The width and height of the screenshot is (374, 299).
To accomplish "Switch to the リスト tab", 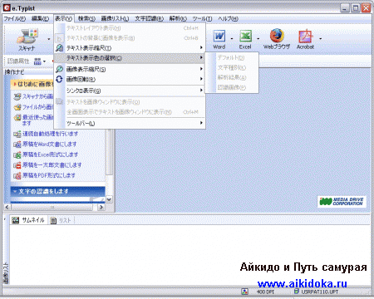I will pos(61,220).
